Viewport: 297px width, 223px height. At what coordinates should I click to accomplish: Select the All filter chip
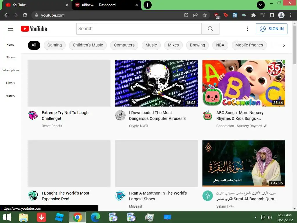pos(34,45)
